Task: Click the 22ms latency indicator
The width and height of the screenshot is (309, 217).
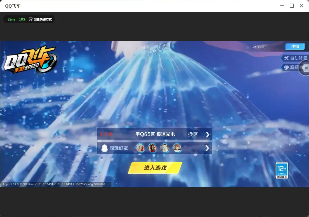Action: pyautogui.click(x=12, y=19)
